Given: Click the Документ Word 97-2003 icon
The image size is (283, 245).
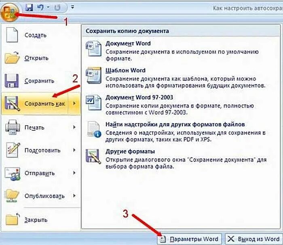Looking at the screenshot, I should coord(93,103).
